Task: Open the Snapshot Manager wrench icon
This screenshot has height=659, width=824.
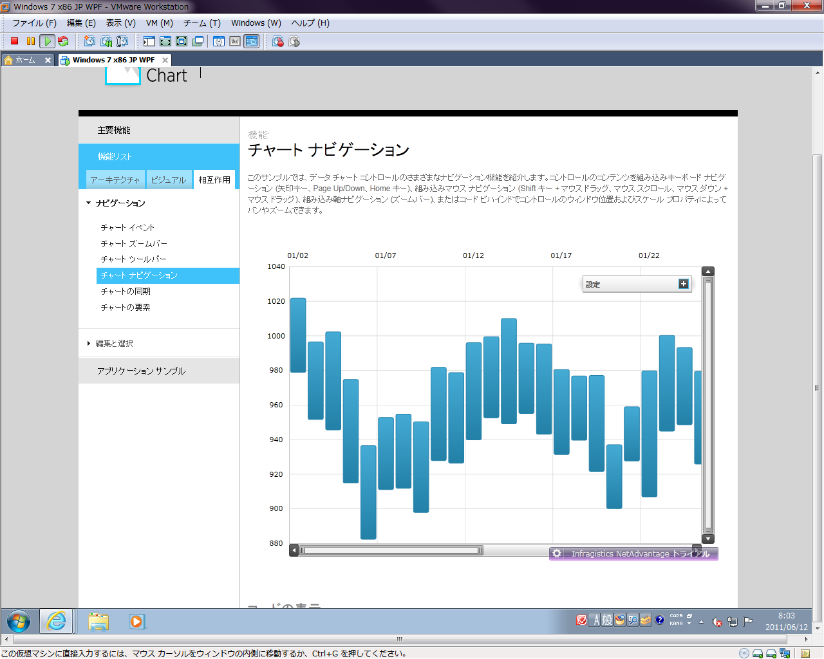Action: click(x=122, y=41)
